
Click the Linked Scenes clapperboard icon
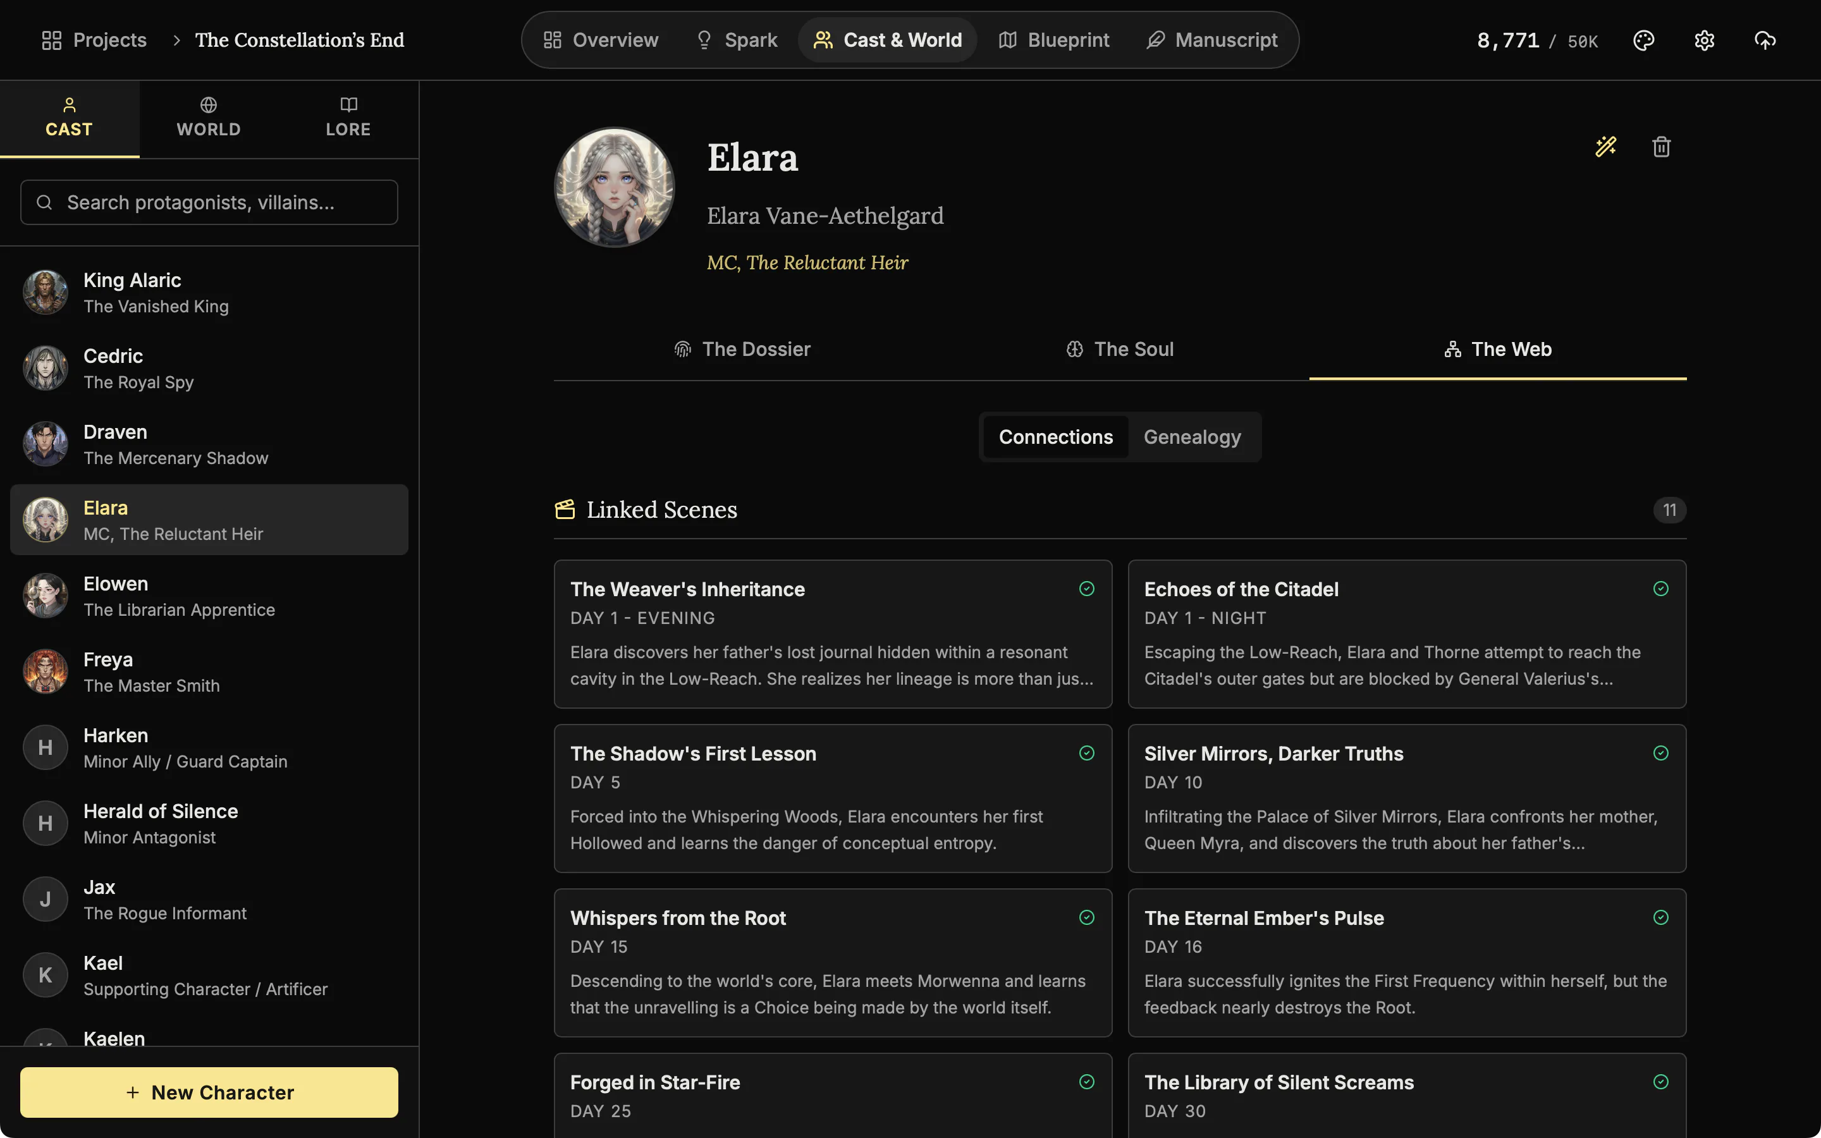click(x=565, y=510)
